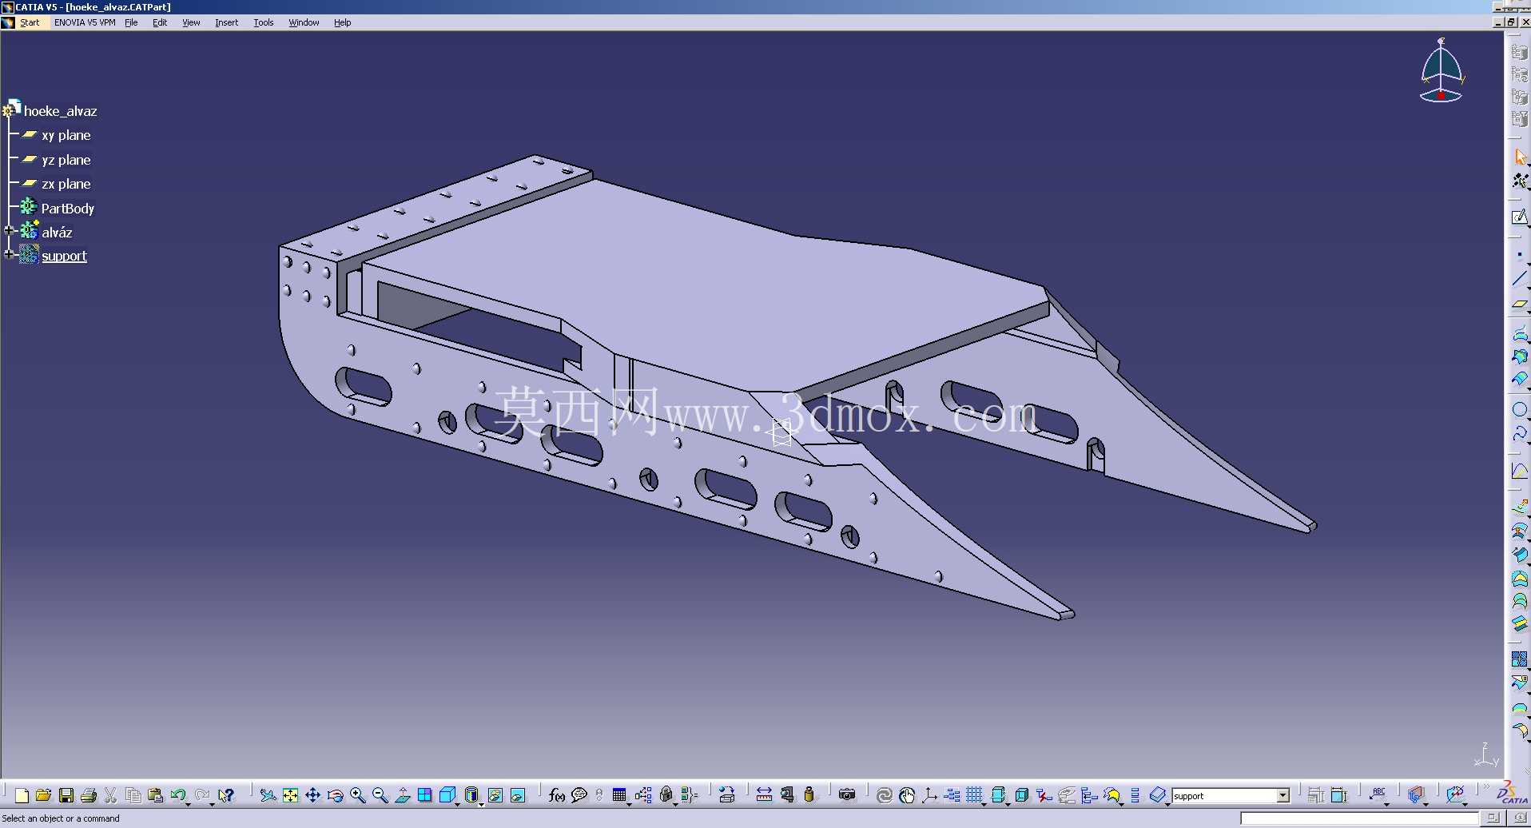
Task: Open the File menu
Action: pyautogui.click(x=131, y=22)
